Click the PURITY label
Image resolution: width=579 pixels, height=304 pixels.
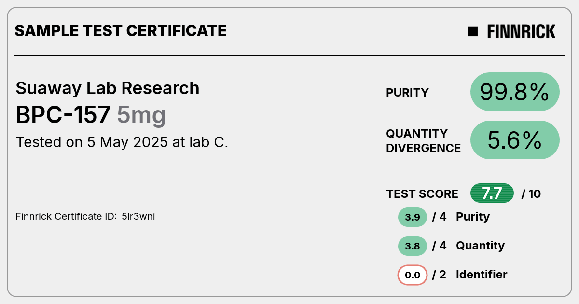click(x=407, y=93)
